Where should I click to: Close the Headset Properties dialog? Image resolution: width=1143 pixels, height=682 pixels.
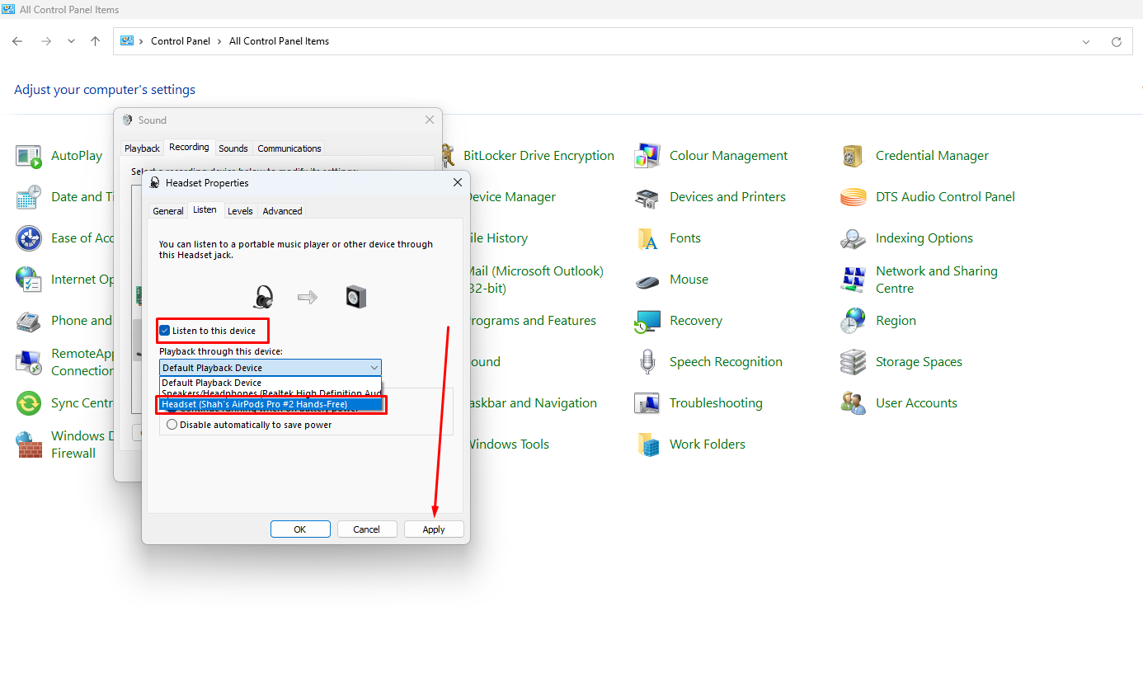point(458,182)
